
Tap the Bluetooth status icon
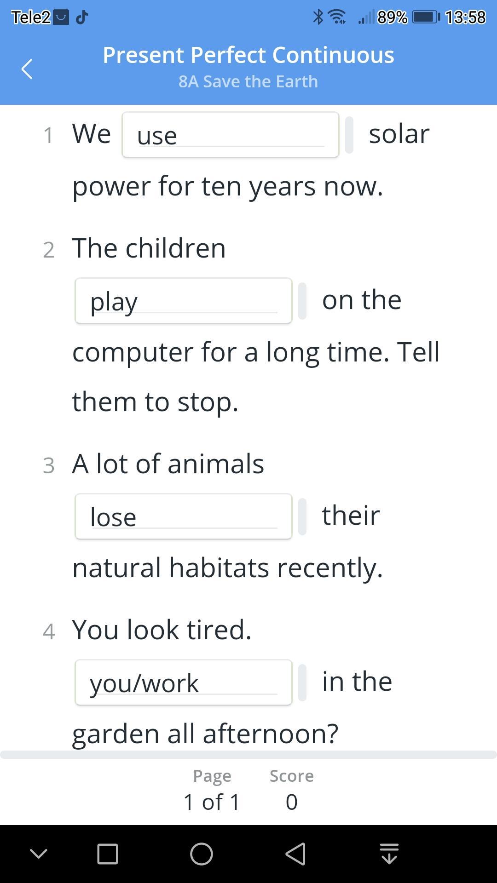(318, 17)
